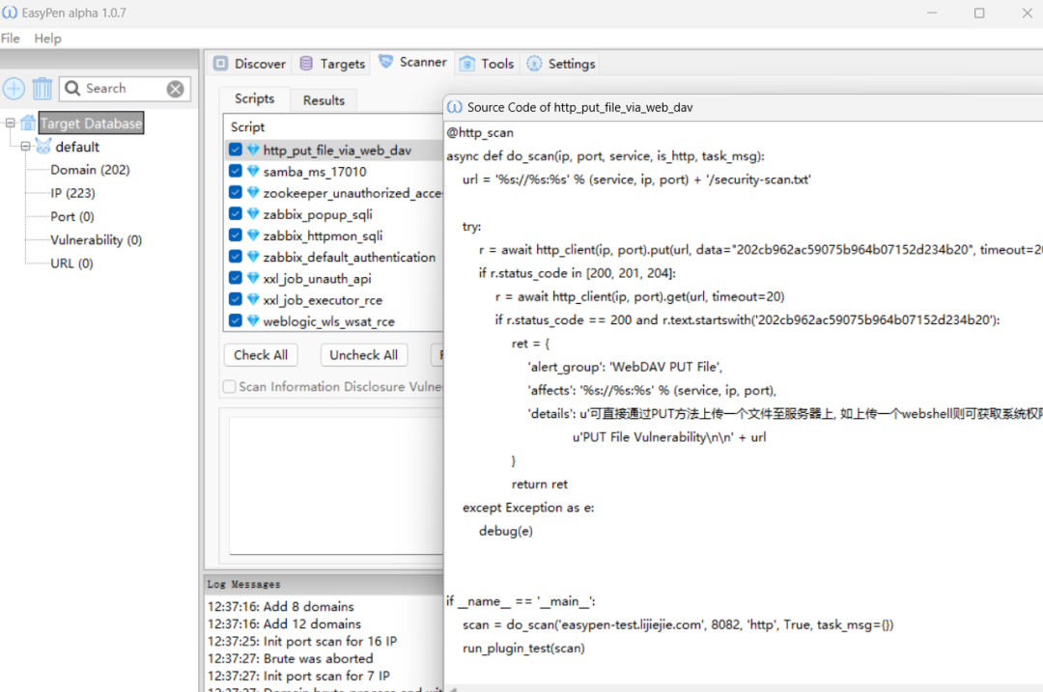This screenshot has height=692, width=1043.
Task: Click the Source Code window title icon
Action: click(455, 107)
